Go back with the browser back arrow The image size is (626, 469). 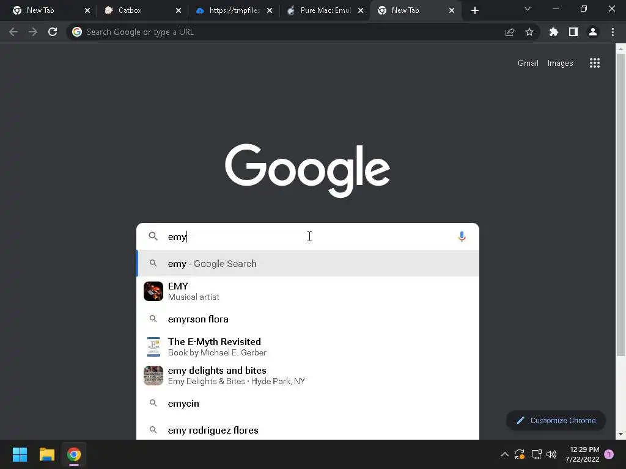[x=13, y=32]
